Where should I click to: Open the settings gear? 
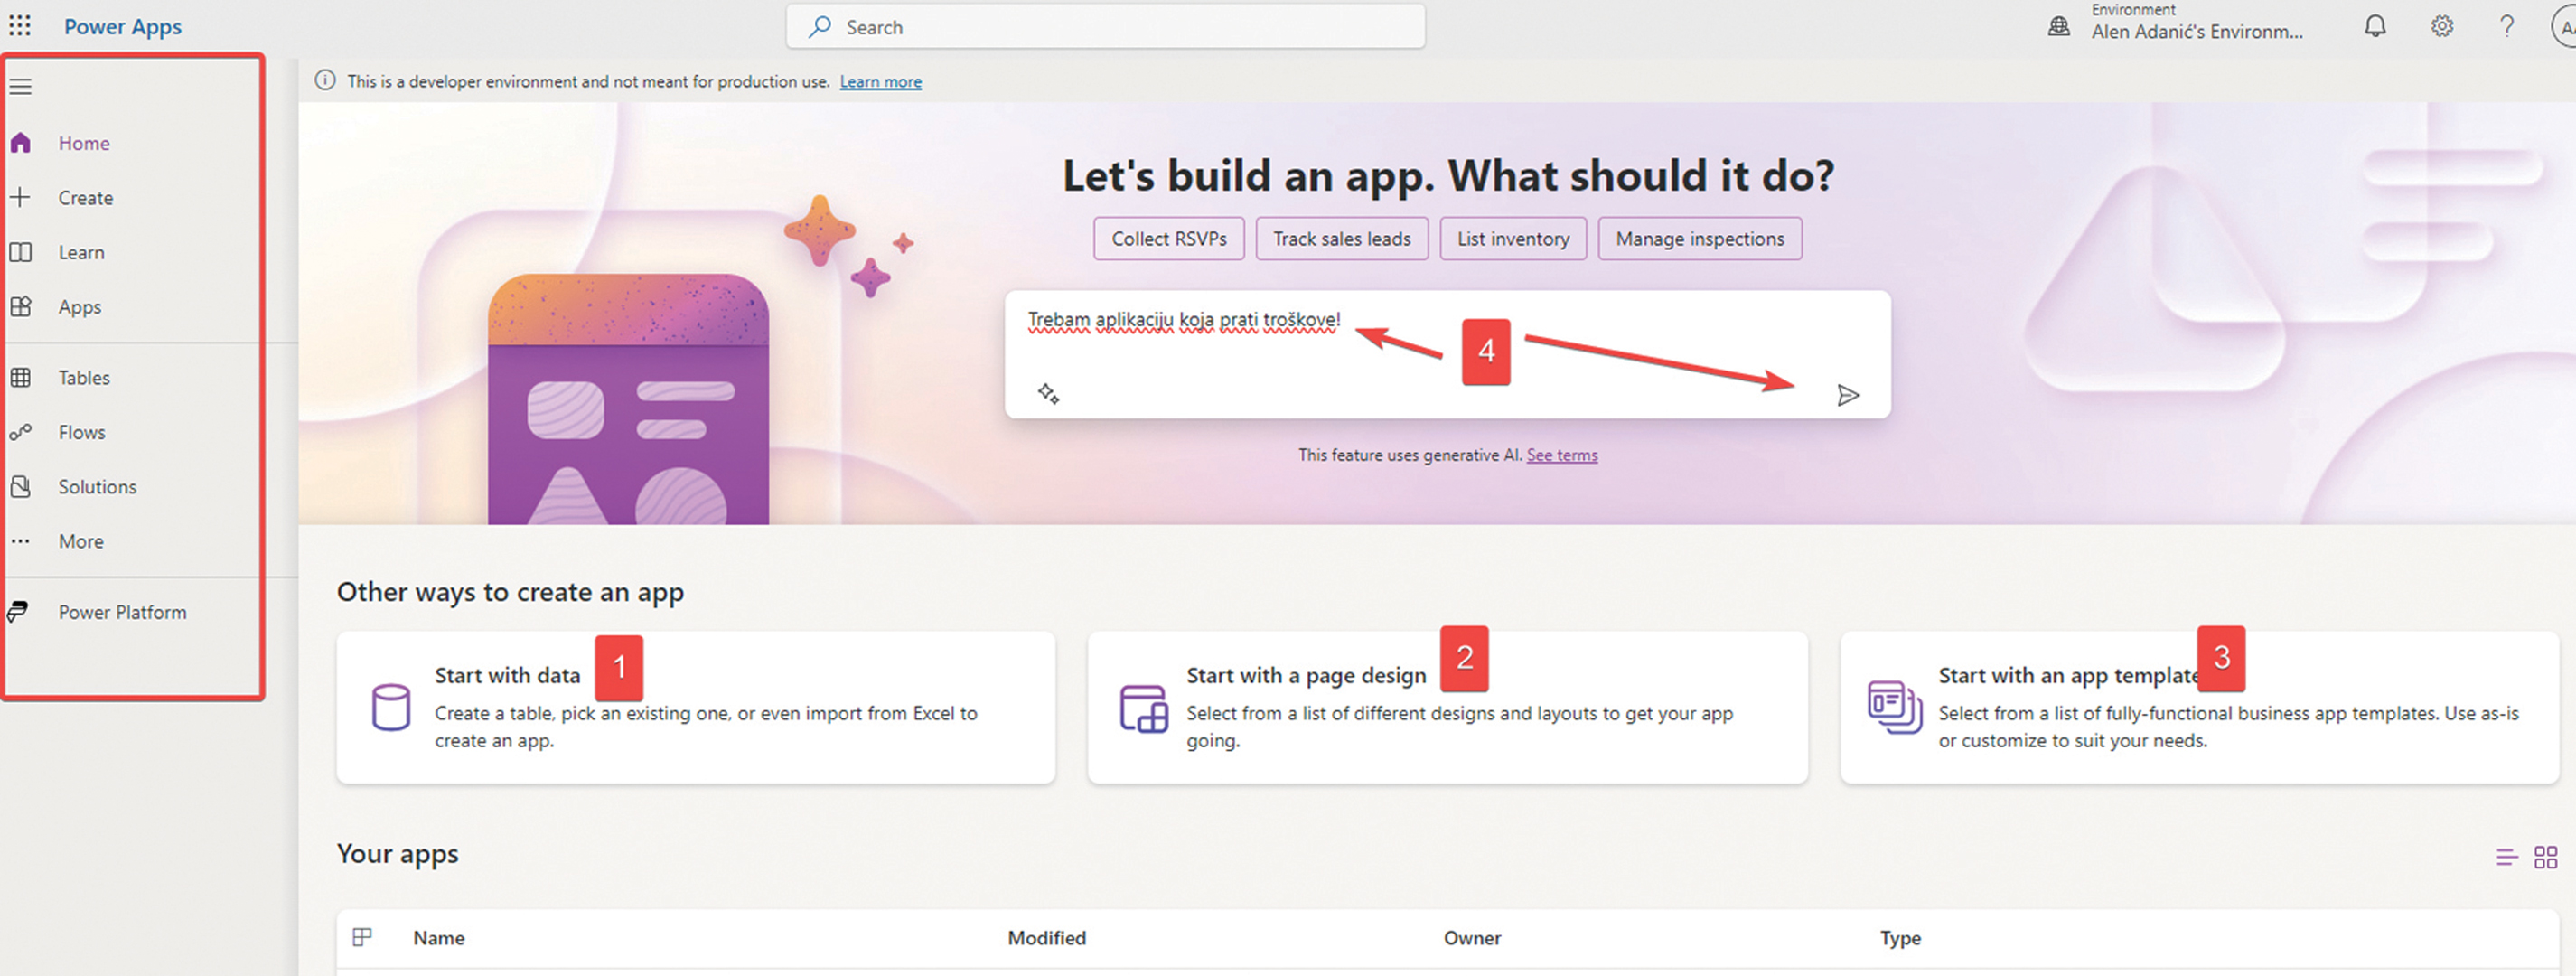[2442, 26]
